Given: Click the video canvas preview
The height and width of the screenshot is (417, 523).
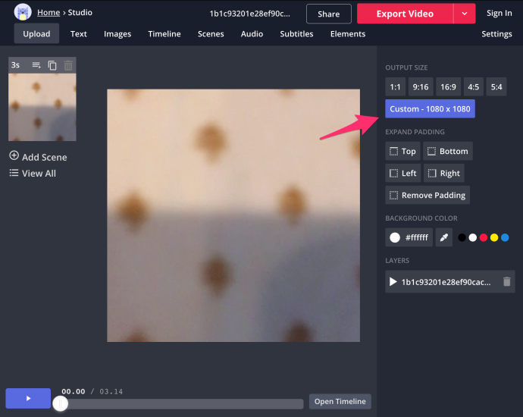Looking at the screenshot, I should (233, 215).
